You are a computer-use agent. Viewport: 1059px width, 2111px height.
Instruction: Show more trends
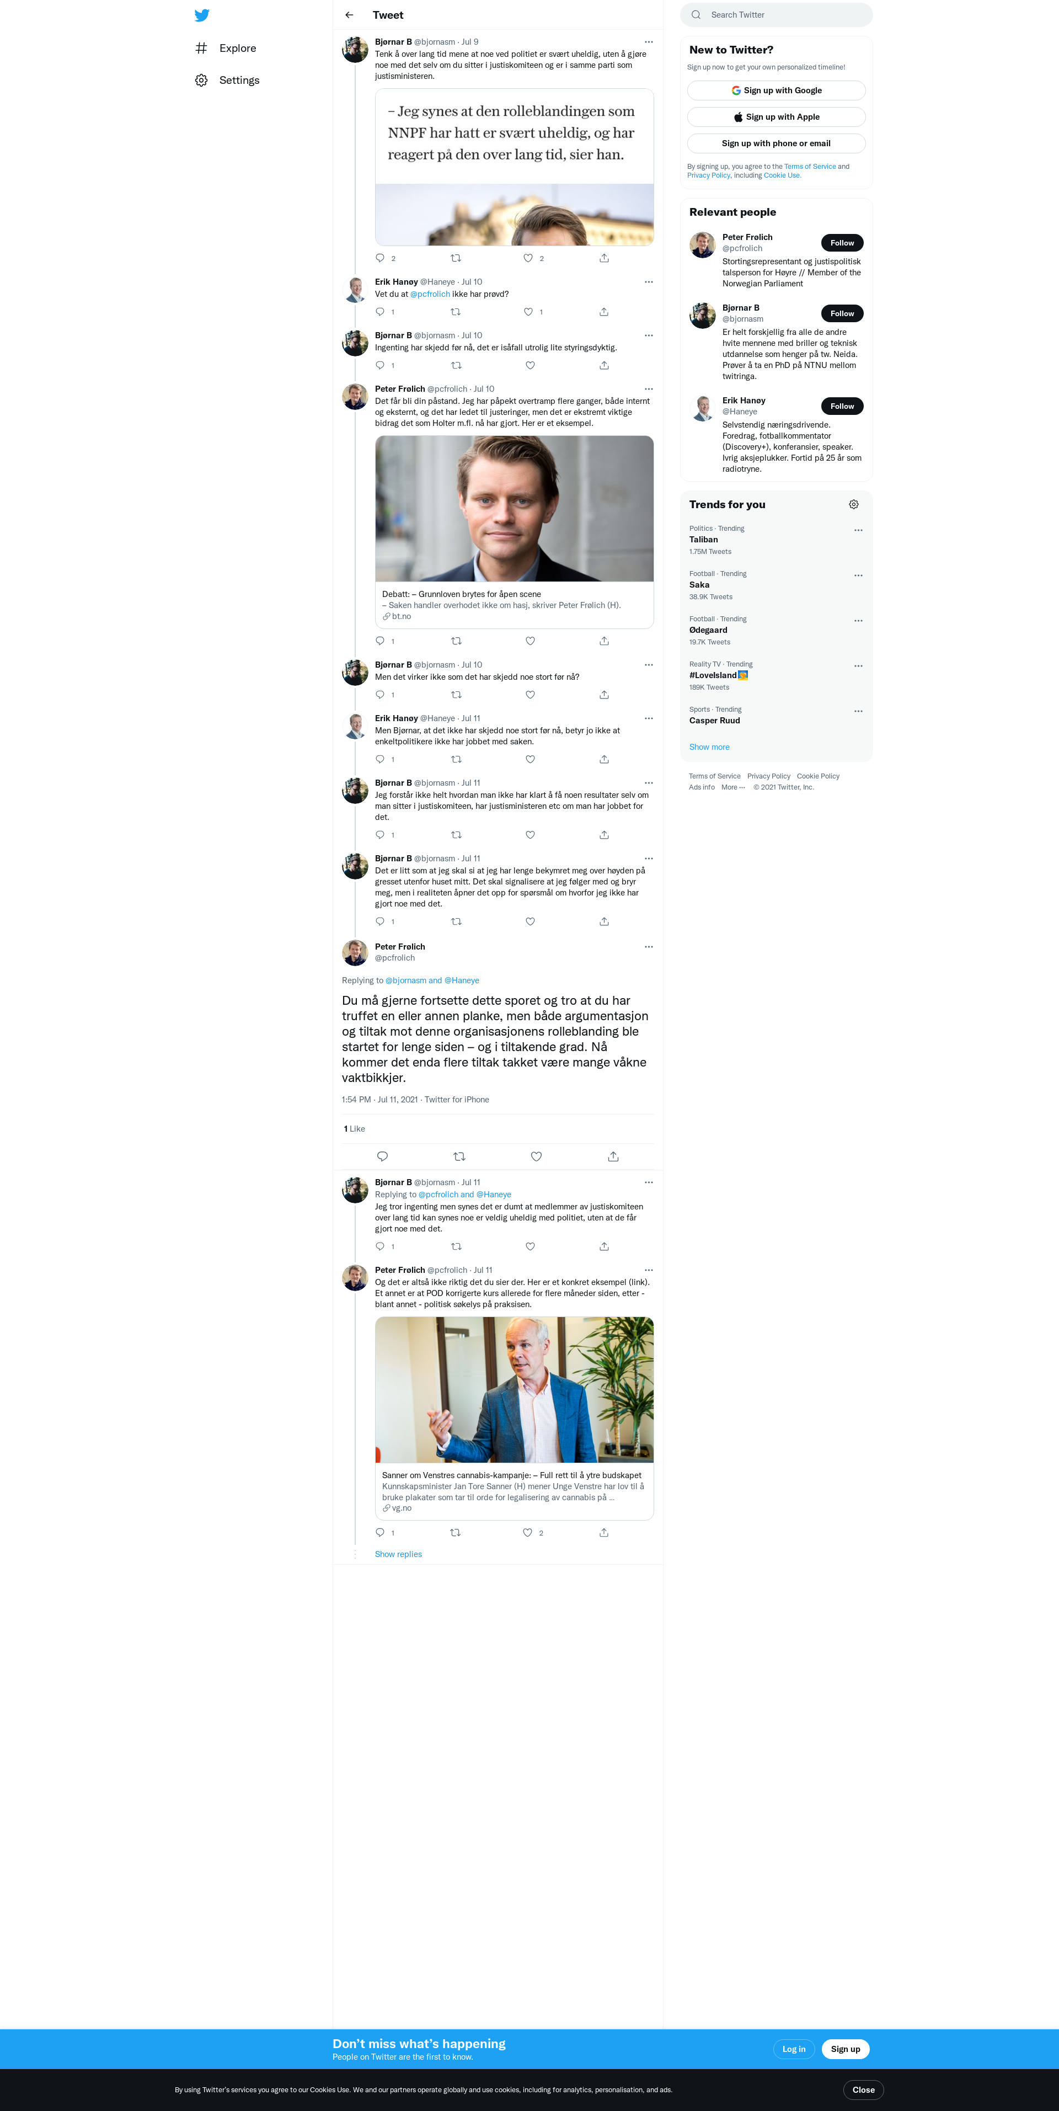(709, 748)
